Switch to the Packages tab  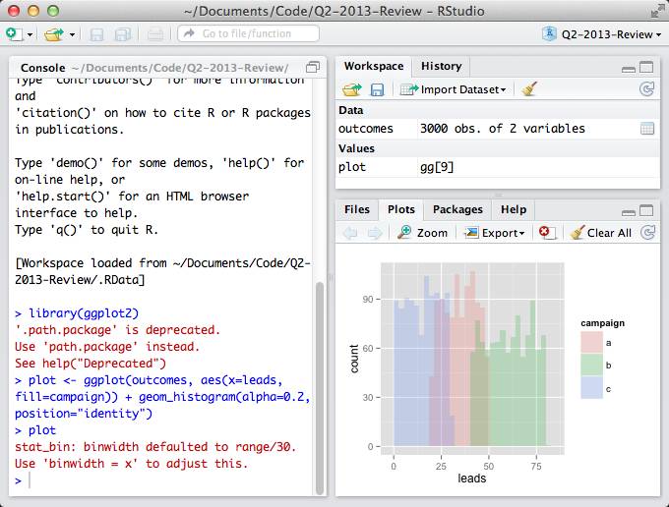[457, 209]
